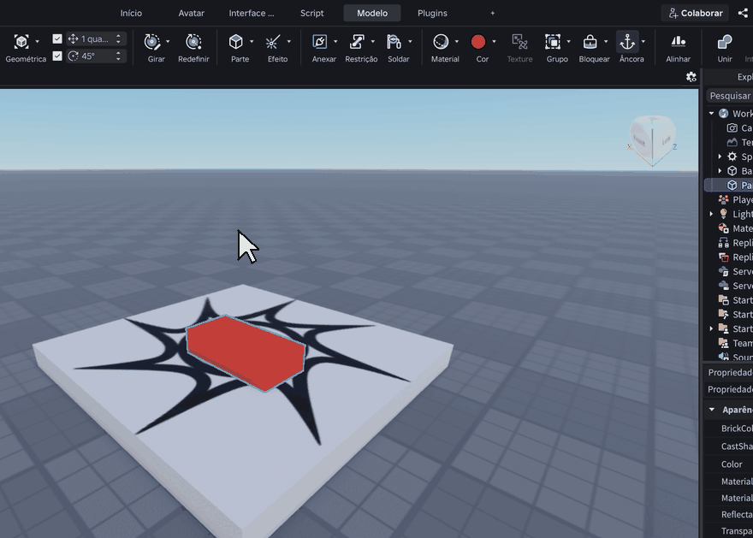This screenshot has width=753, height=538.
Task: Open the Alinhar align tool
Action: (x=678, y=48)
